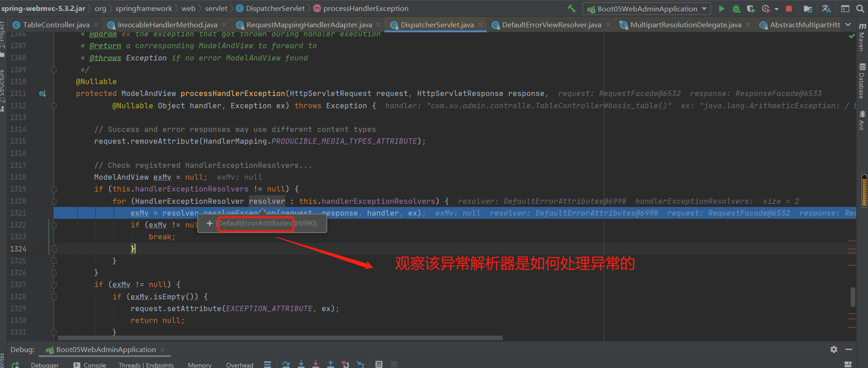Open Project Structure folder icon
The image size is (868, 368).
tap(808, 9)
